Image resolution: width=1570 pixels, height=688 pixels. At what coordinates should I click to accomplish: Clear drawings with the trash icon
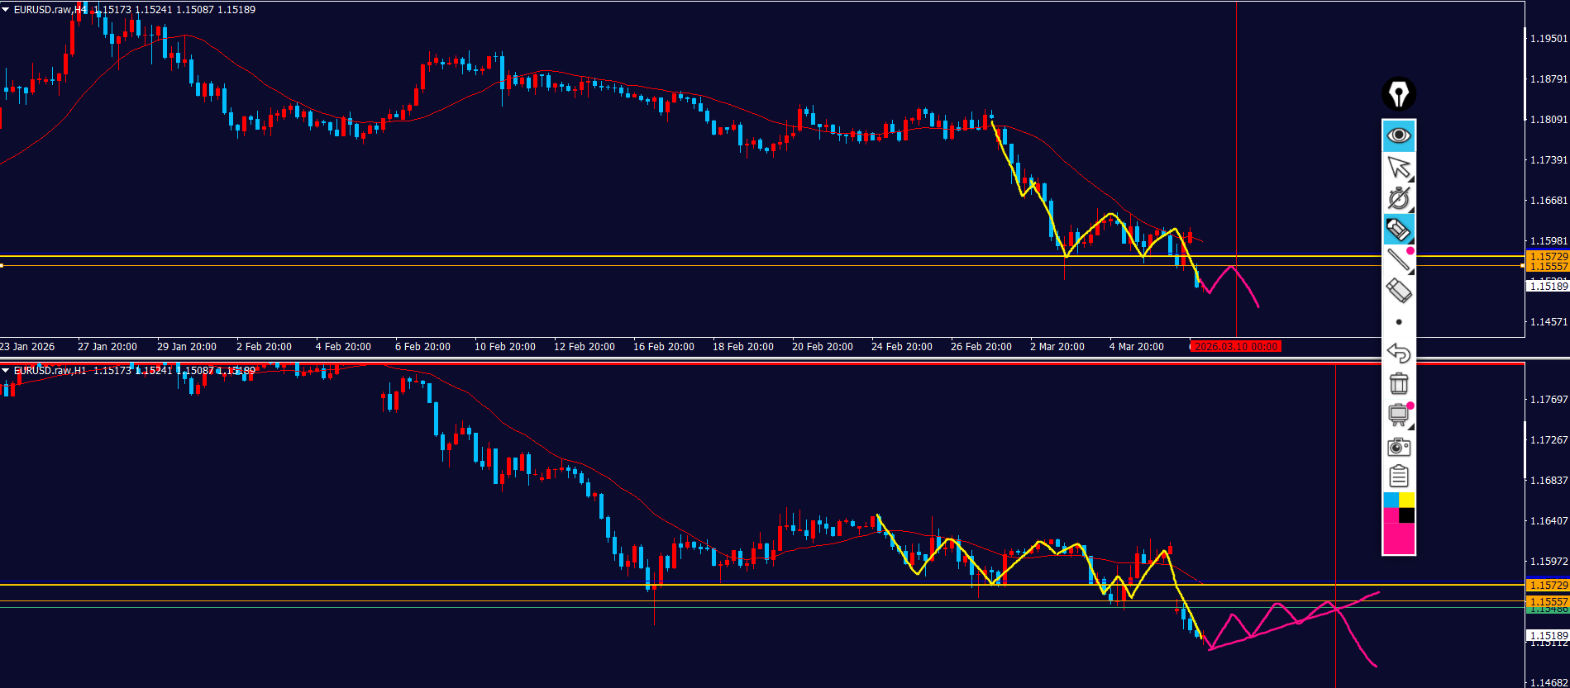tap(1398, 383)
